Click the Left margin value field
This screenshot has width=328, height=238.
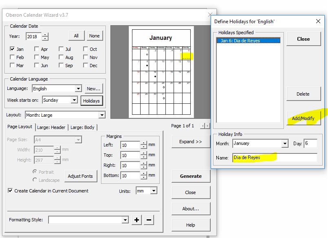click(x=130, y=145)
